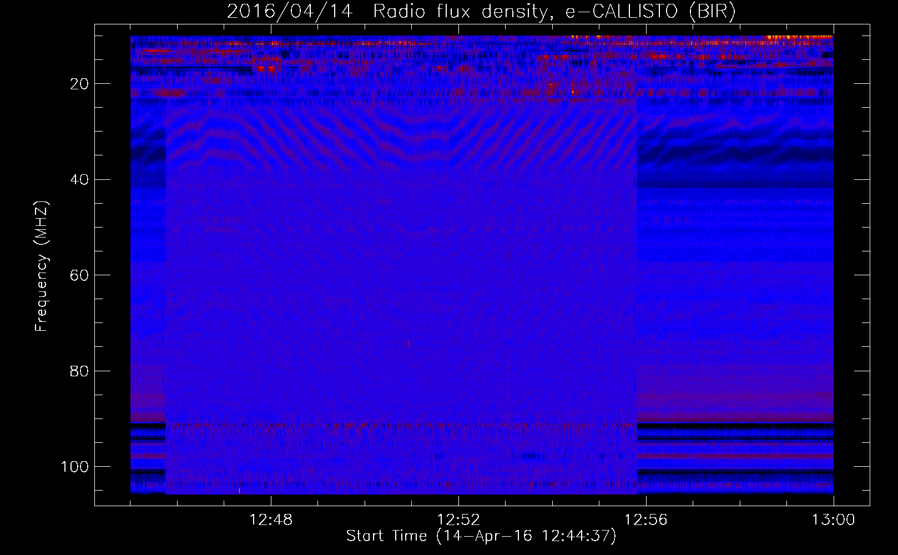Click the plot title '2016/04/14 Radio flux density, e-CALLISTO (BIR)'

[481, 12]
